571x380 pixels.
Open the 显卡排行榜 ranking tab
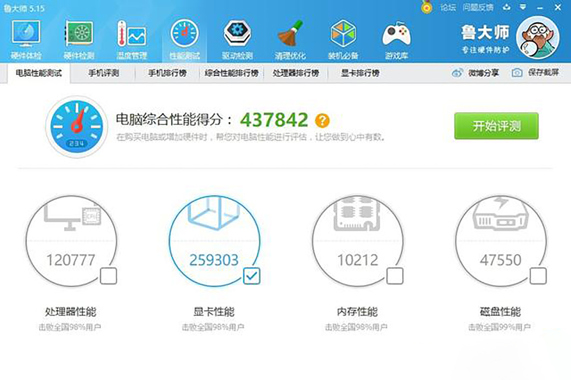(x=360, y=73)
